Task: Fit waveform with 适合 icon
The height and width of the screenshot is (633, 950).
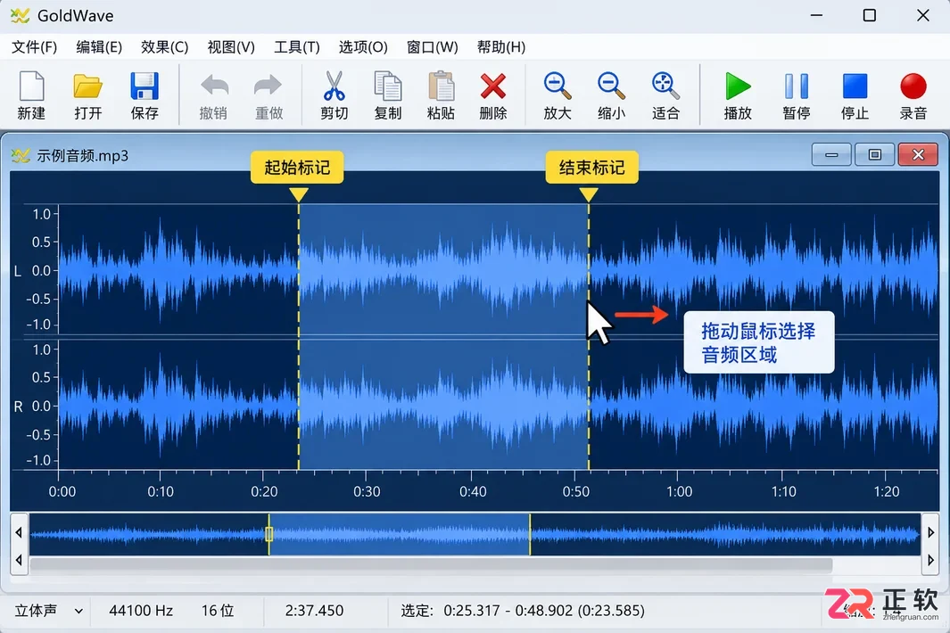Action: point(665,95)
